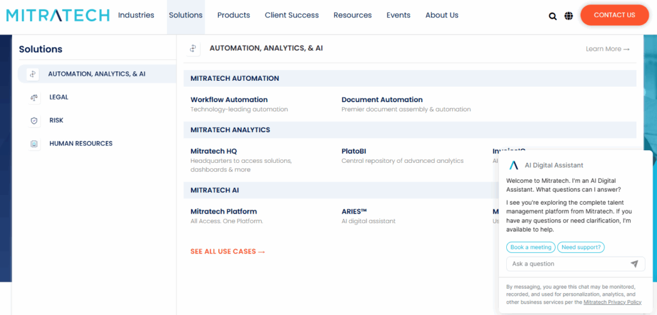Click Book a meeting chat button
The height and width of the screenshot is (315, 657).
coord(531,247)
